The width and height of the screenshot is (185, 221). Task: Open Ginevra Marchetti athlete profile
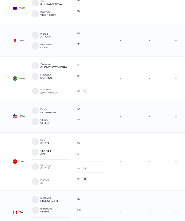pyautogui.click(x=49, y=199)
